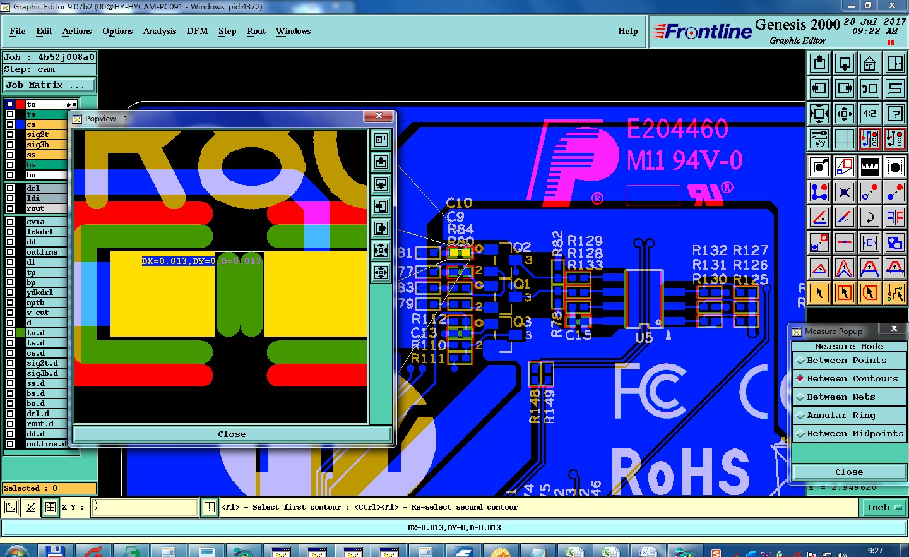
Task: Click the net select pointer icon
Action: point(895,293)
